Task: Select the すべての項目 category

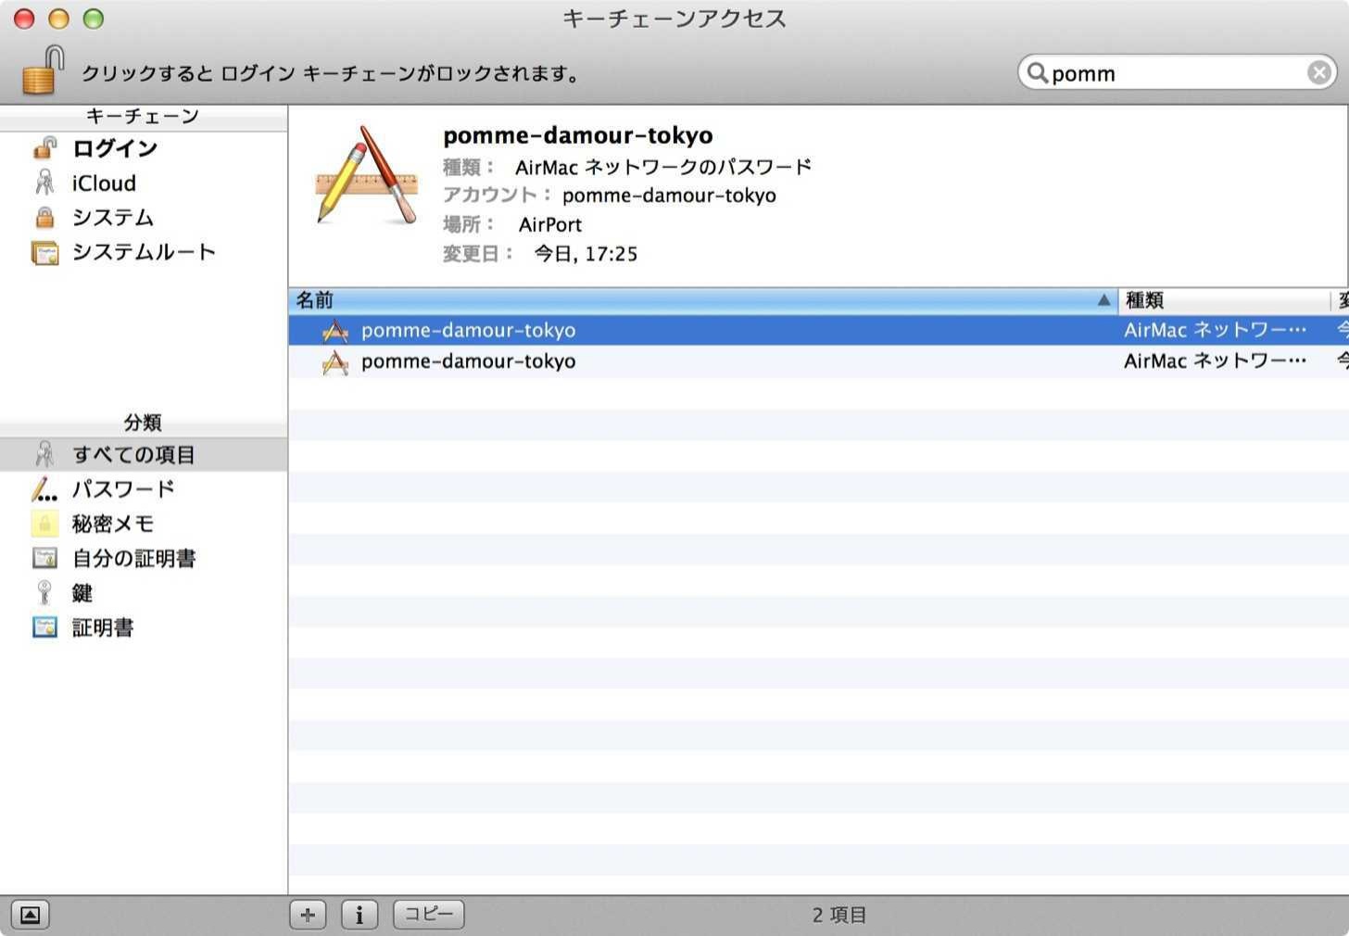Action: 144,454
